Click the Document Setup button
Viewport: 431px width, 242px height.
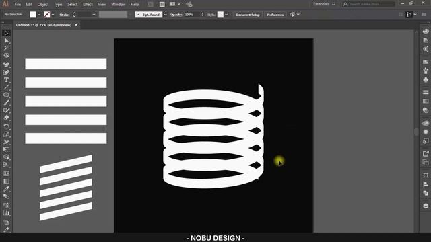tap(248, 15)
